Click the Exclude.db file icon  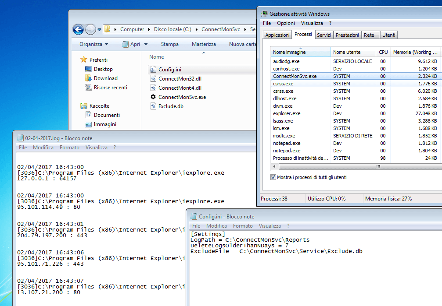[153, 106]
